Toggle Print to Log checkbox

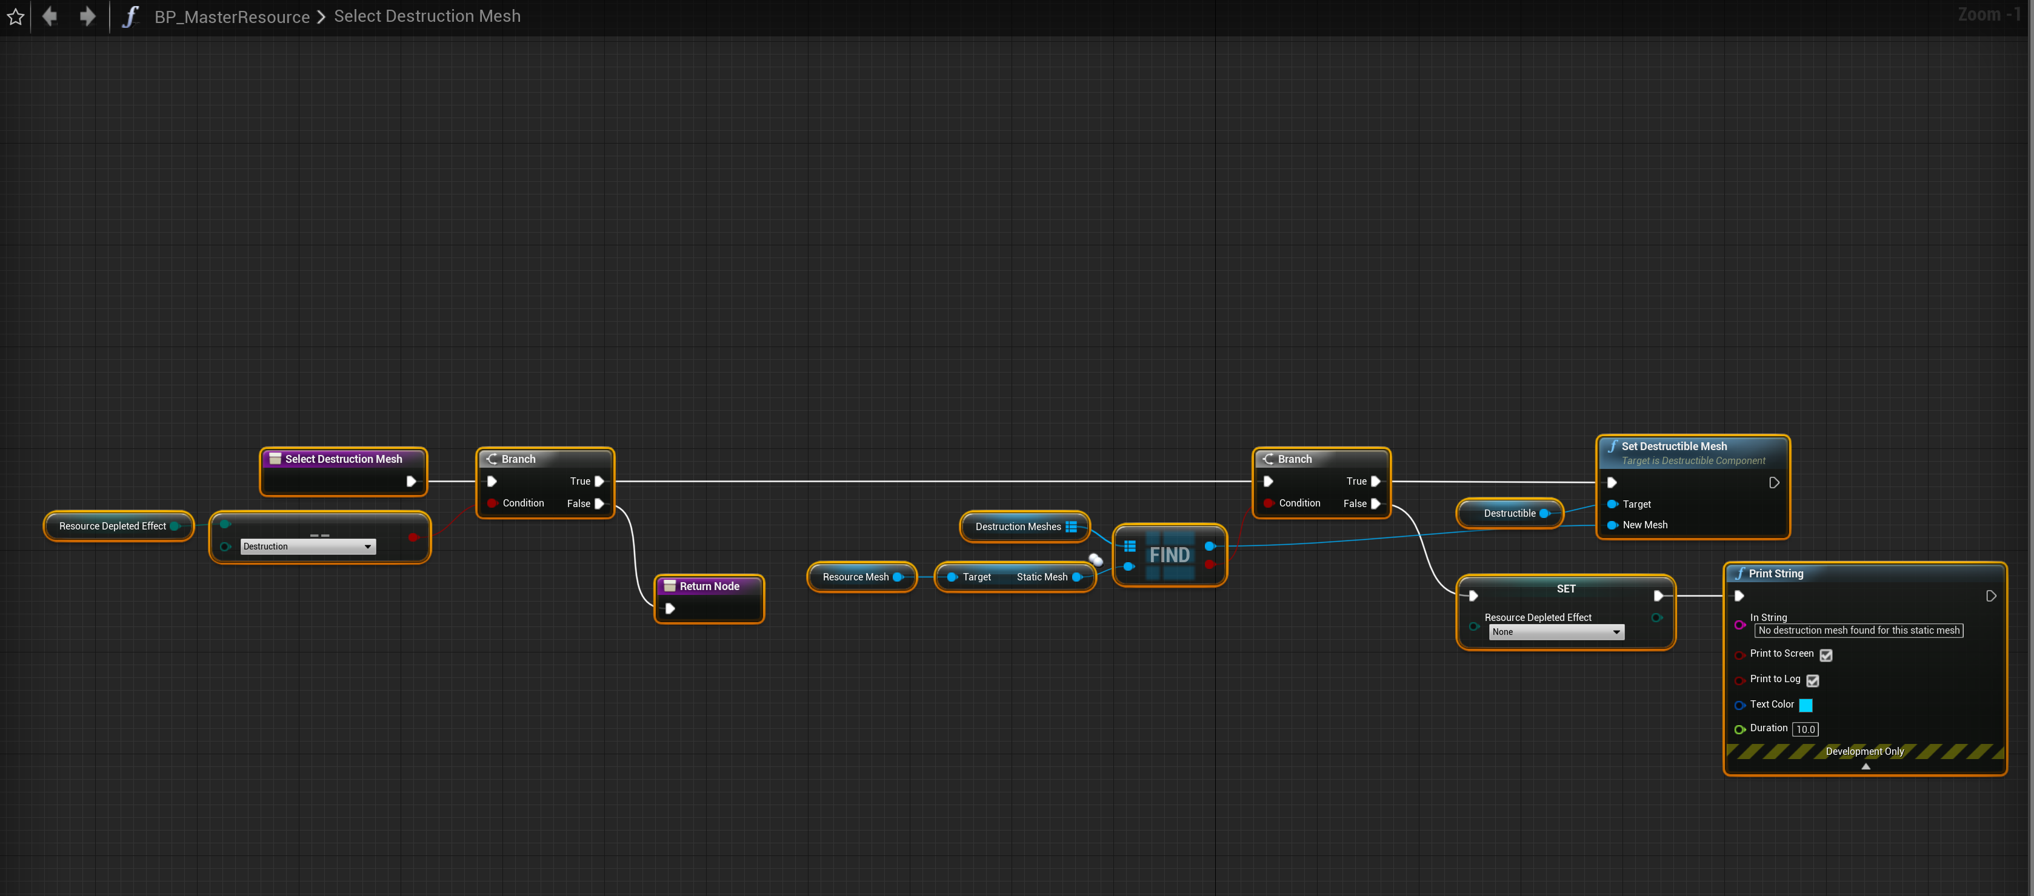(x=1812, y=680)
